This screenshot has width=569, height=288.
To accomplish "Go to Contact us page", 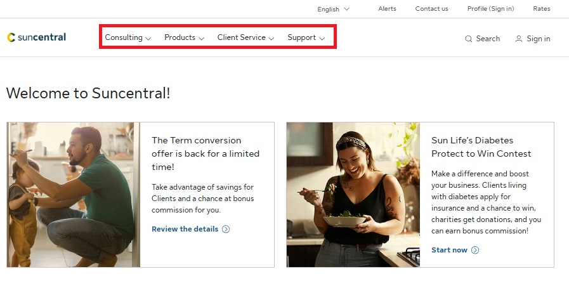I will (x=431, y=9).
